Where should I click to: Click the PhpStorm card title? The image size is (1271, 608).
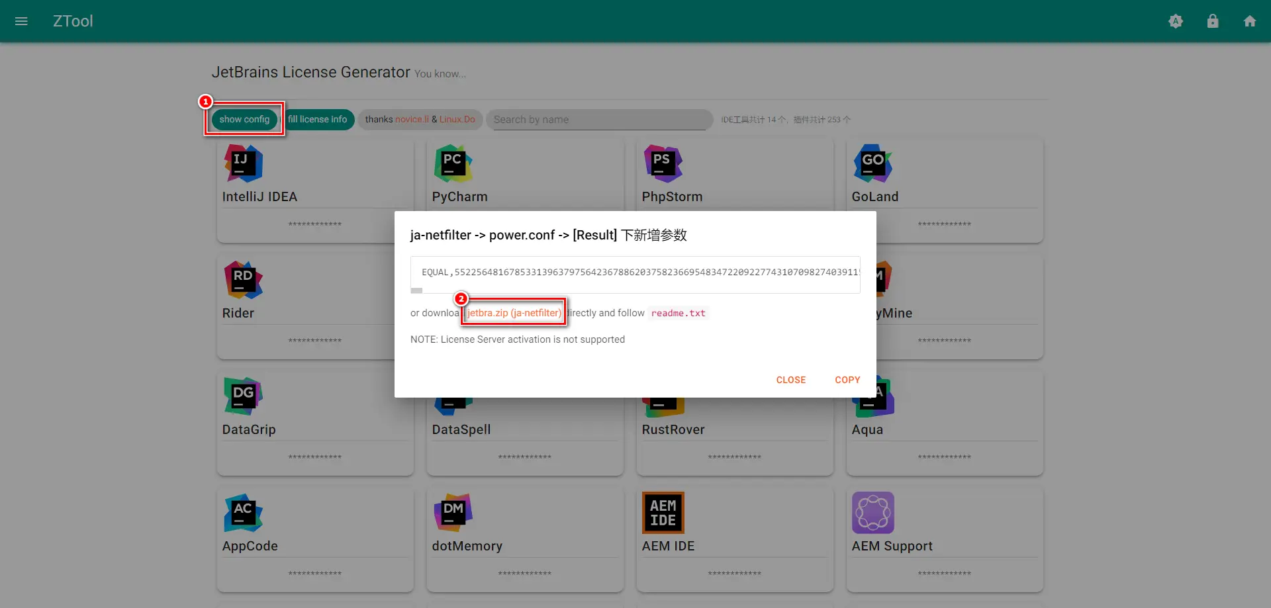tap(672, 196)
